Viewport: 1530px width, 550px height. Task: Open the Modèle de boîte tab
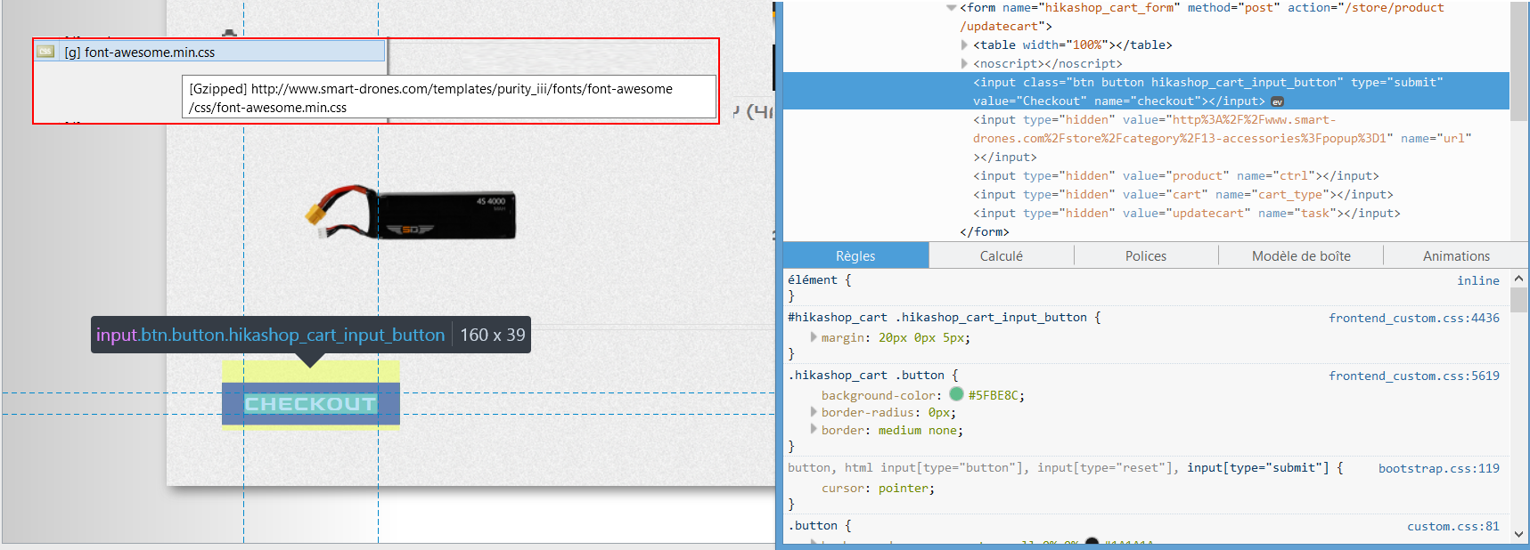click(x=1301, y=255)
